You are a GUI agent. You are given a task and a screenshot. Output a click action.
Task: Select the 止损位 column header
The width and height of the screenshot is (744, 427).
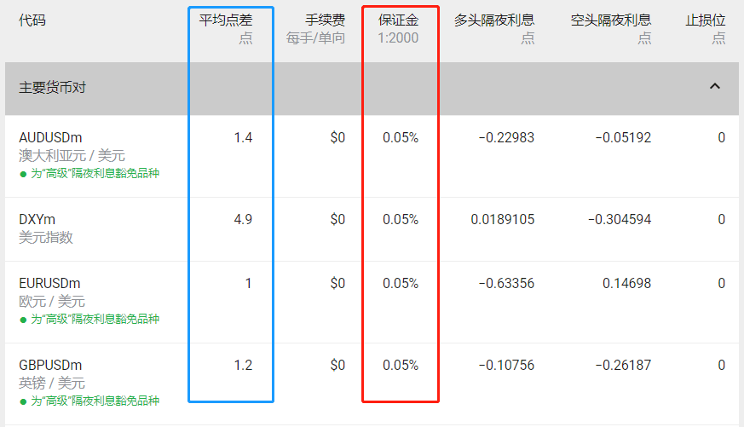pyautogui.click(x=706, y=20)
